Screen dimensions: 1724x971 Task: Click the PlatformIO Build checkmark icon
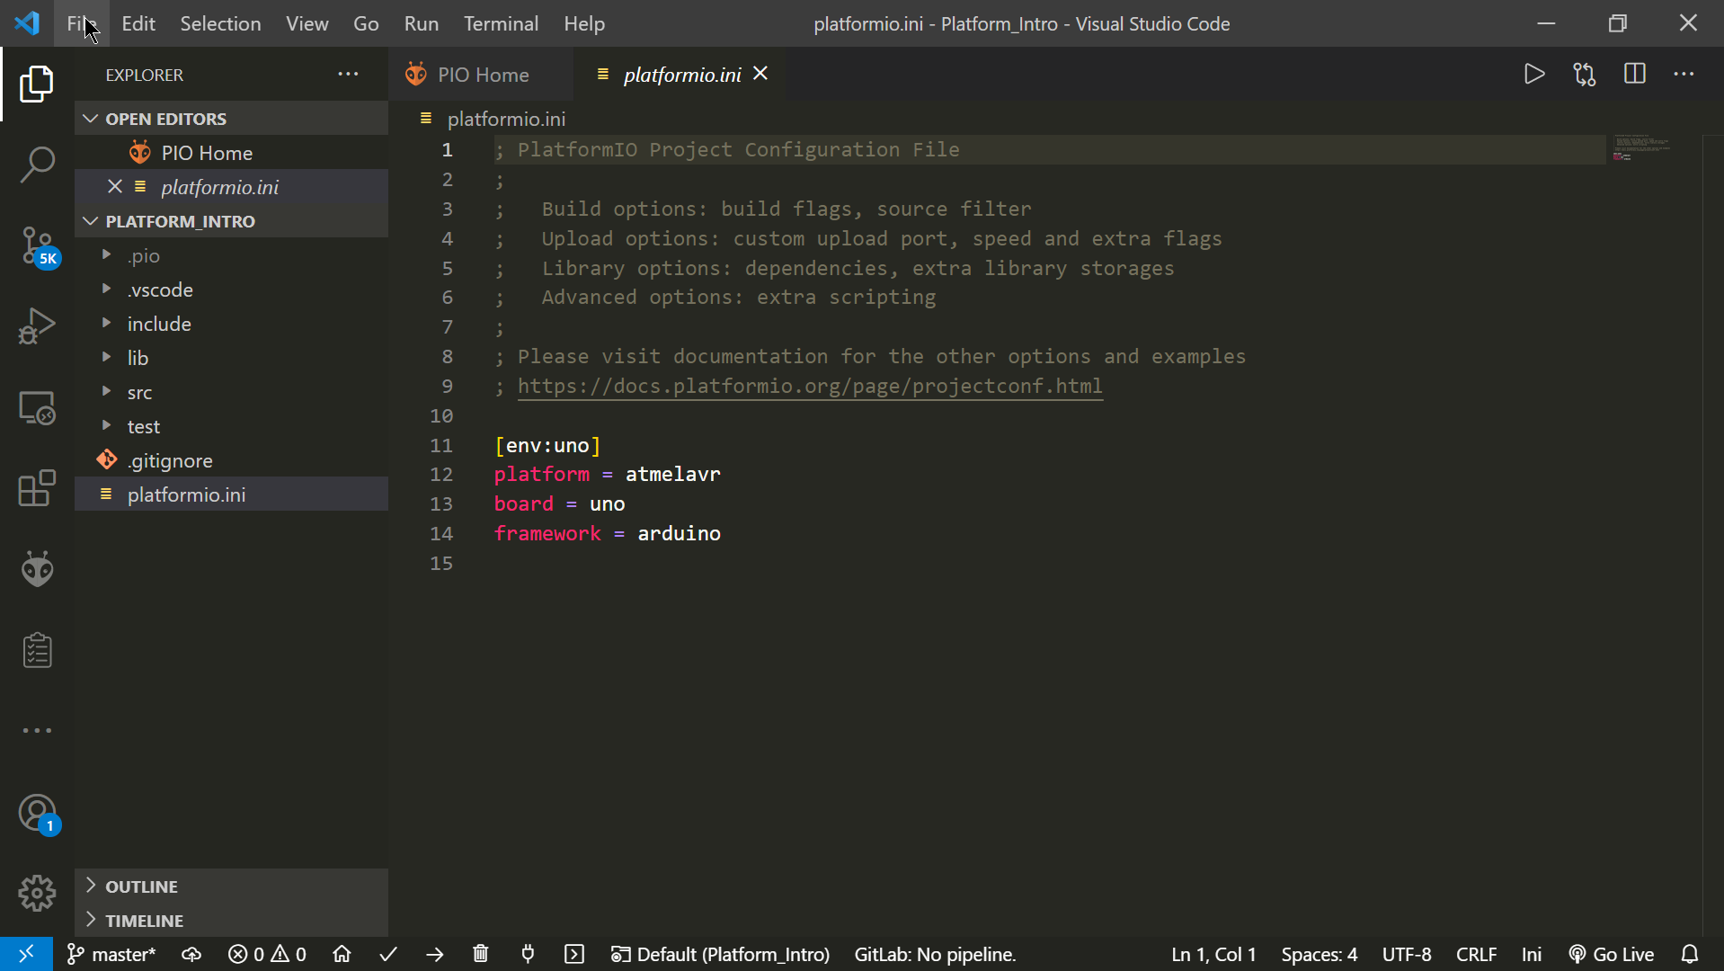388,954
